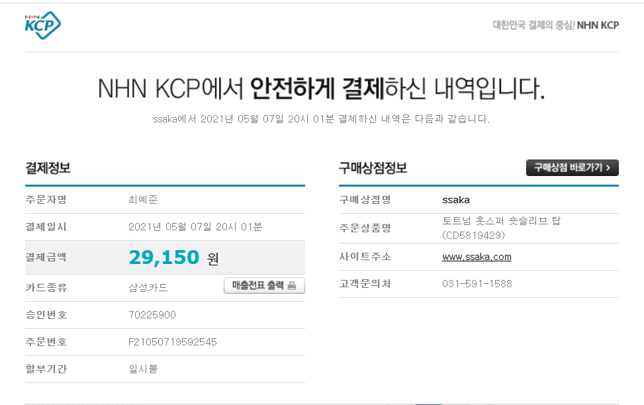Click the 할부기간 label
Image resolution: width=644 pixels, height=405 pixels.
(46, 369)
